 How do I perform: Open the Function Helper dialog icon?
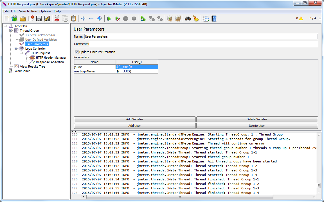coord(206,19)
